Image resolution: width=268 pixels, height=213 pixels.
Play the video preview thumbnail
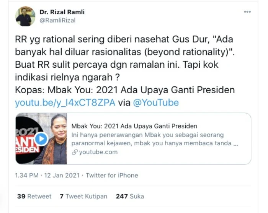(x=41, y=139)
